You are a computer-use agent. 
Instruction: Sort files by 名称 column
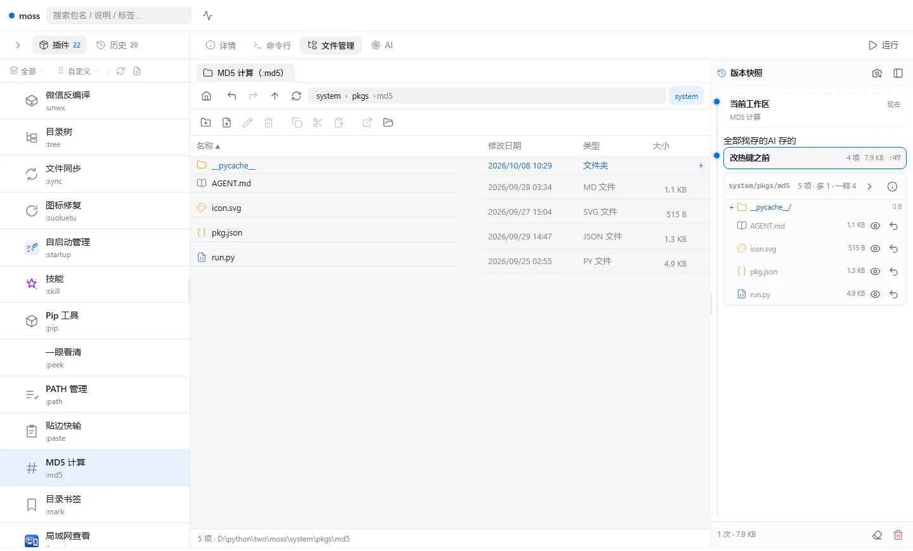click(x=208, y=146)
